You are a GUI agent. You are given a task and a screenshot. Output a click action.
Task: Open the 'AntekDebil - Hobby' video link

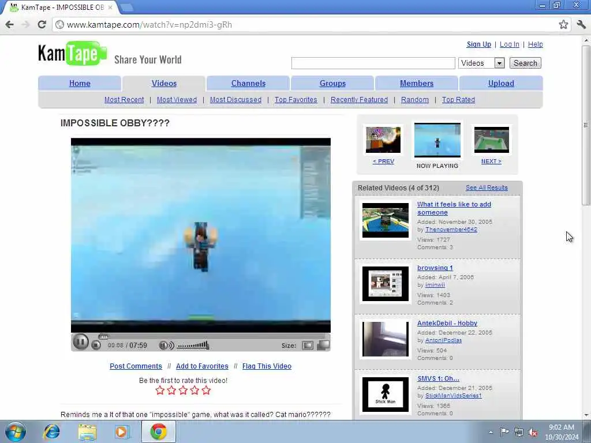[x=447, y=323]
